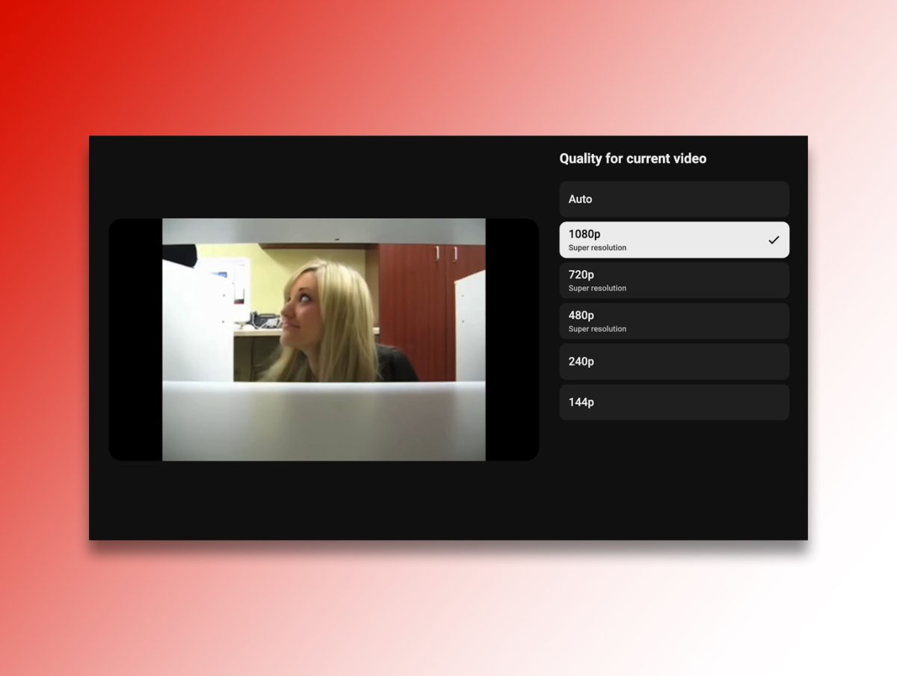Click the empty panel area below 144p
897x676 pixels.
pyautogui.click(x=673, y=479)
